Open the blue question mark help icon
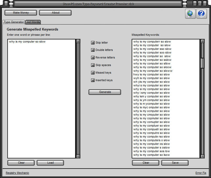This screenshot has height=178, width=211. (x=202, y=14)
